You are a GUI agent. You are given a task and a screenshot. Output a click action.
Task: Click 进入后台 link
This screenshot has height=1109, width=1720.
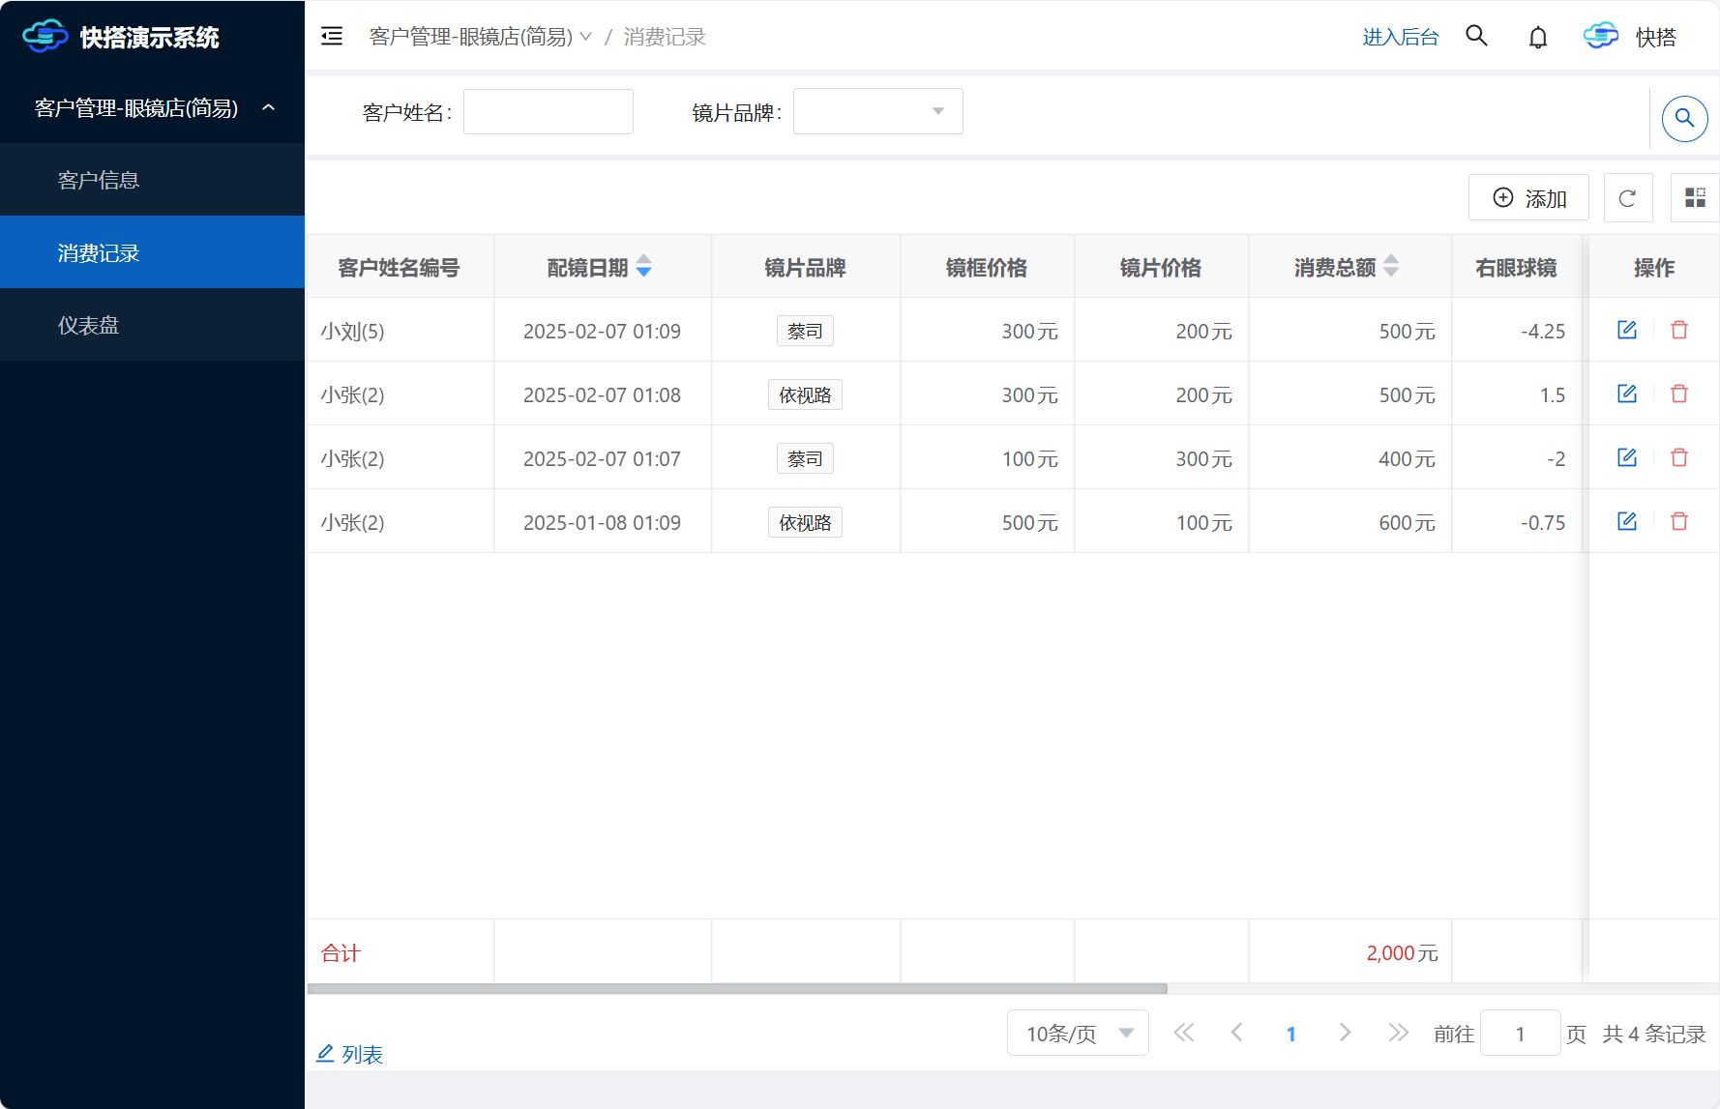[1400, 37]
